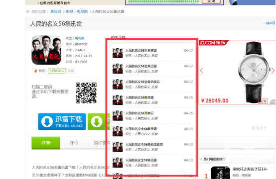
Task: Switch to the 评论 tab
Action: (74, 143)
